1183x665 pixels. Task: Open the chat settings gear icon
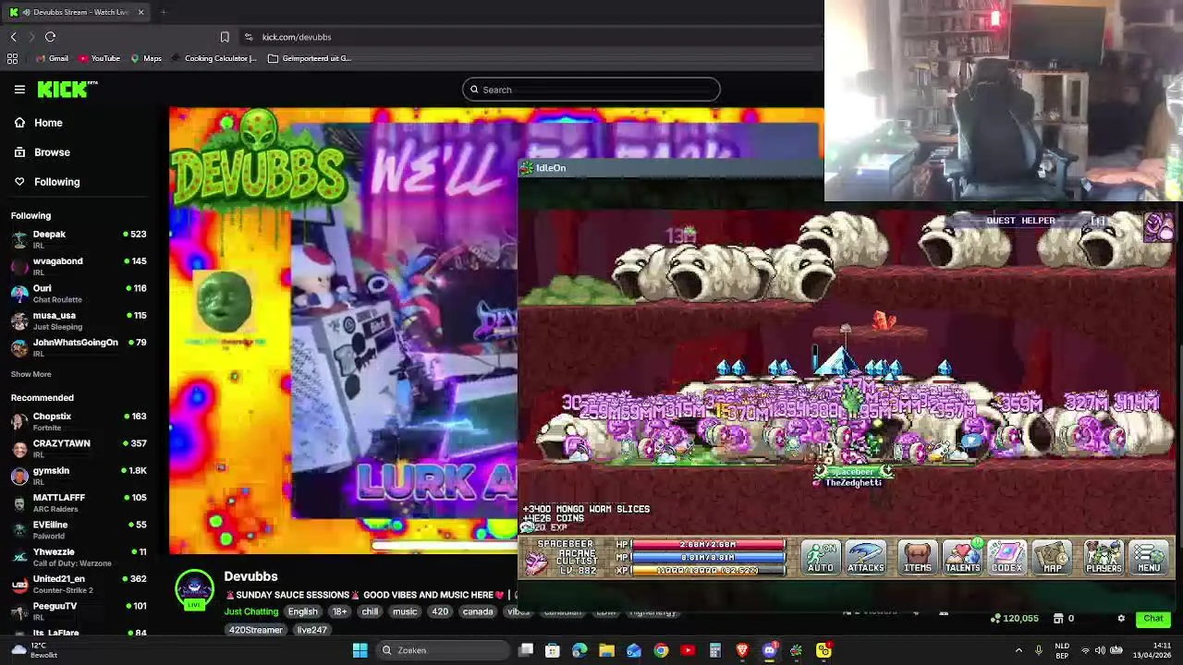(x=1121, y=619)
